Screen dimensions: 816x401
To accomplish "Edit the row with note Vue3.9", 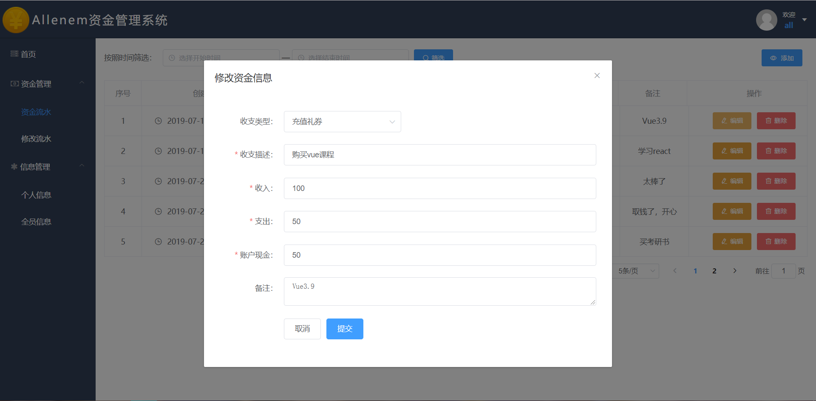I will click(731, 121).
